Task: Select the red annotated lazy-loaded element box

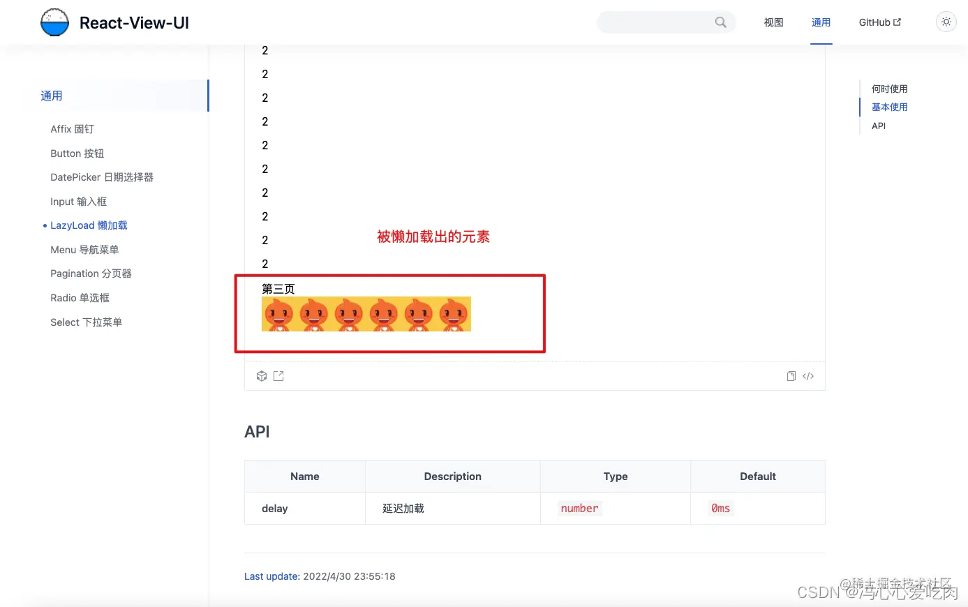Action: [390, 312]
